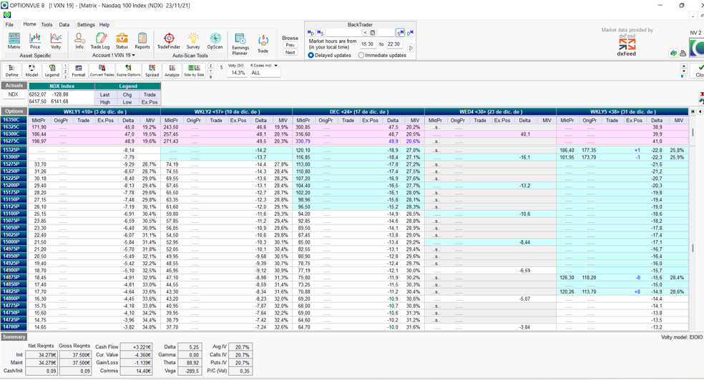The height and width of the screenshot is (380, 704).
Task: Click the DEC <24> expiration column header
Action: (358, 111)
